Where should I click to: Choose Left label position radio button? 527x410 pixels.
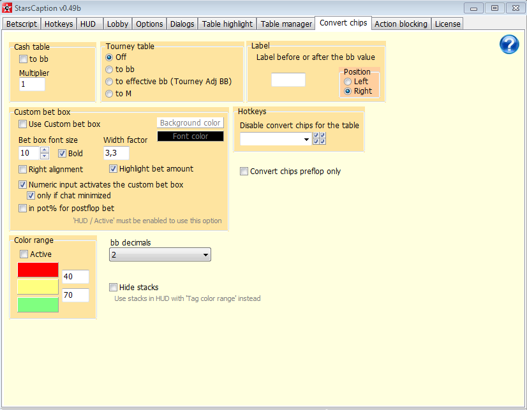point(348,82)
